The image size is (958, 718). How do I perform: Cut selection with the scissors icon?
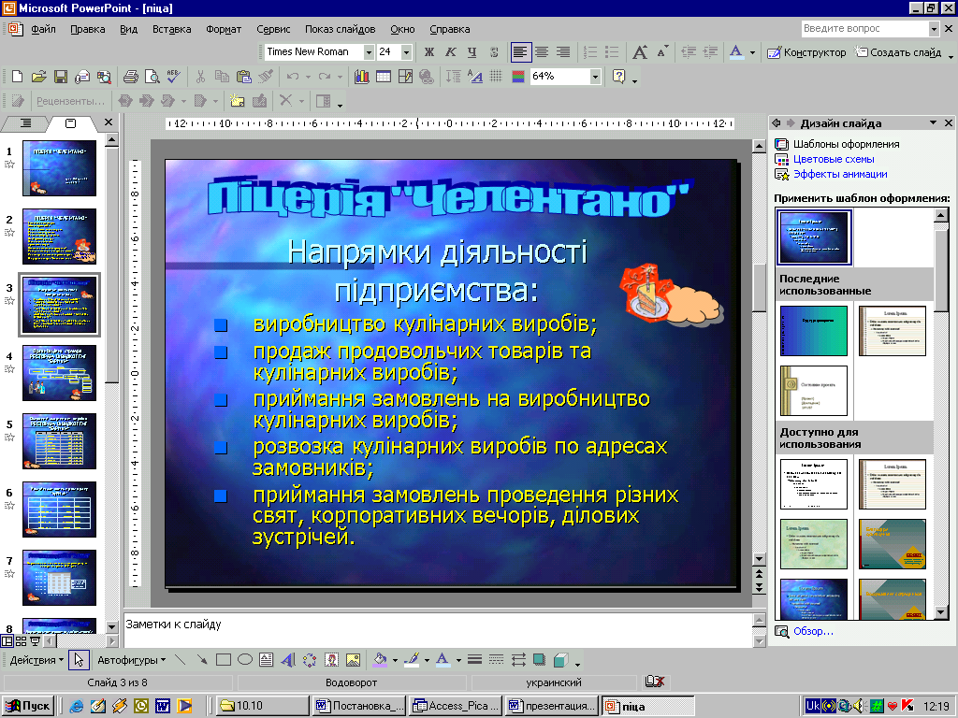tap(200, 77)
